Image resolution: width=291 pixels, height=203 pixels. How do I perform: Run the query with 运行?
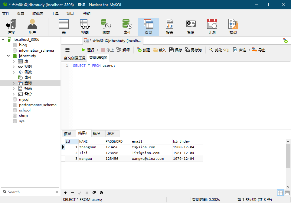[x=88, y=50]
